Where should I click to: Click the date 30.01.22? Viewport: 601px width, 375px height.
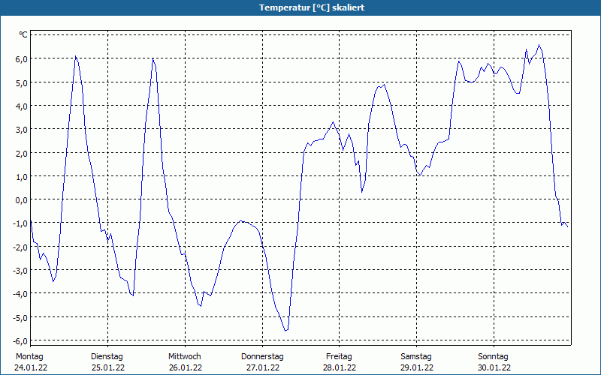494,367
